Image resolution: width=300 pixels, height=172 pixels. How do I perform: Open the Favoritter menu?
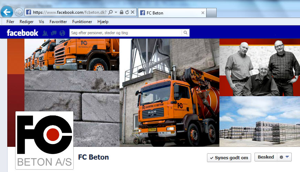tap(58, 22)
